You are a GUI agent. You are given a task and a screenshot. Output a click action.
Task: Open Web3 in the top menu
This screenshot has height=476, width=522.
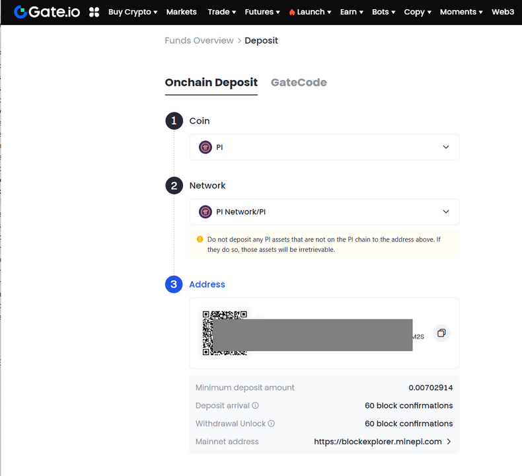(x=503, y=12)
